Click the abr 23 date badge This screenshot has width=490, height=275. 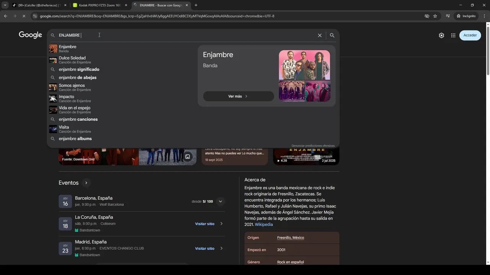click(65, 248)
